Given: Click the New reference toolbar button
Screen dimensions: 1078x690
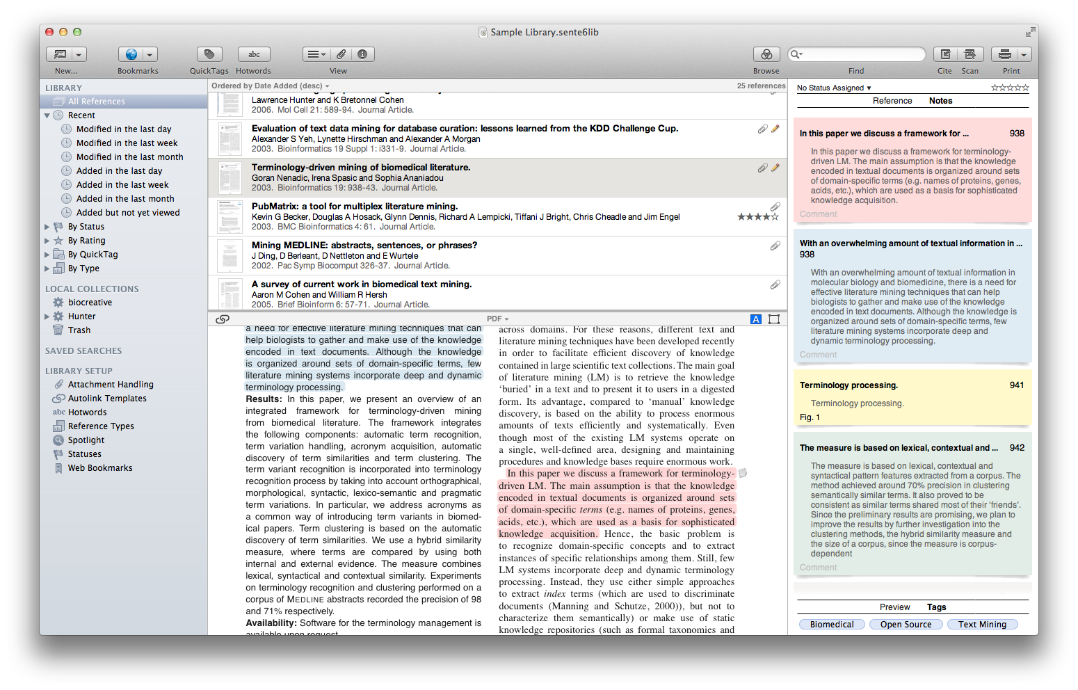Looking at the screenshot, I should [x=60, y=54].
